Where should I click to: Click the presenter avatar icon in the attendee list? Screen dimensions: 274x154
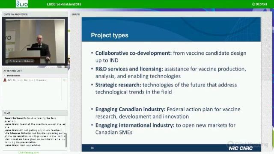[x=5, y=80]
